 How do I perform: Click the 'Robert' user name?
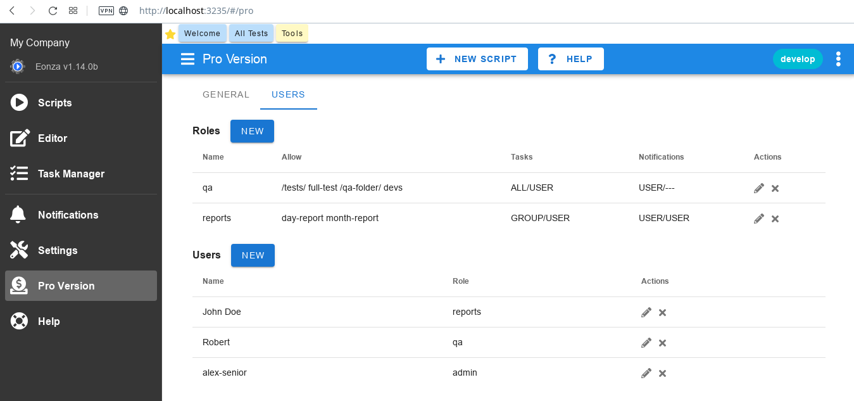coord(216,342)
